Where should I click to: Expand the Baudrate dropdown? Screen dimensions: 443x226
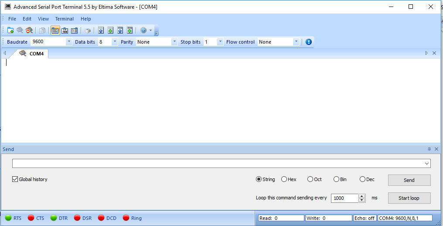(69, 42)
